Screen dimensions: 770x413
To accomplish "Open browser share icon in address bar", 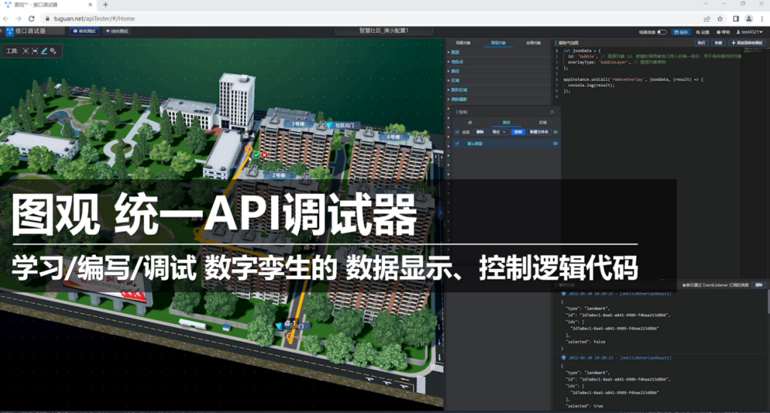I will pyautogui.click(x=707, y=19).
